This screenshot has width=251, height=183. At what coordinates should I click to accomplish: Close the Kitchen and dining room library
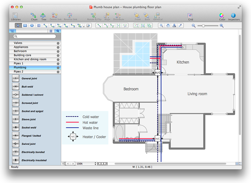click(58, 59)
